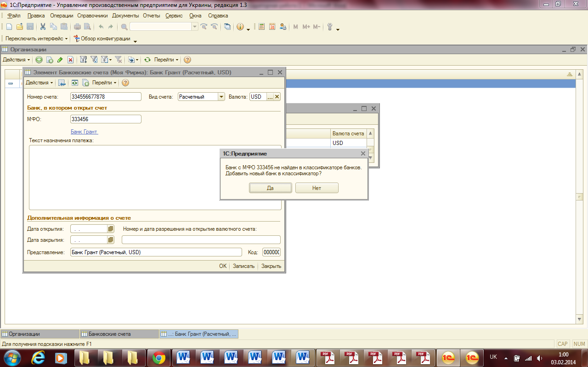Clear the Валюта field with its X button
This screenshot has width=588, height=367.
click(x=277, y=97)
